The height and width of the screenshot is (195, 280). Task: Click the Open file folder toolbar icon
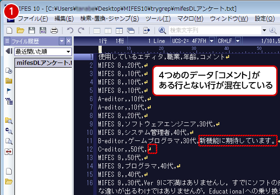(x=20, y=30)
